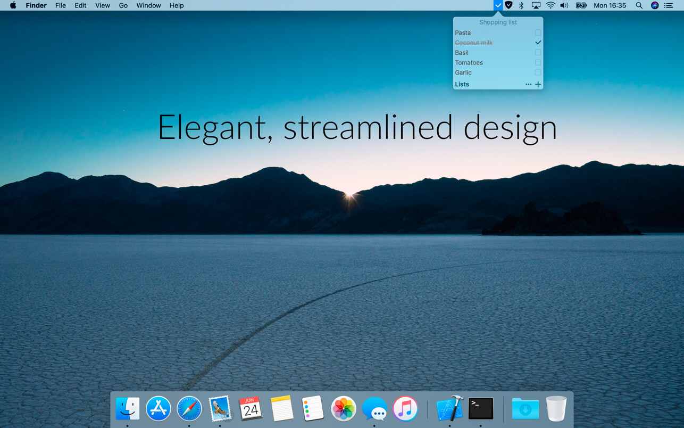Mark Tomatoes as done

pyautogui.click(x=538, y=63)
